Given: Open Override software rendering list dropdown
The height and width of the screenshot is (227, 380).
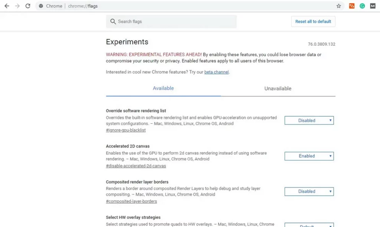Looking at the screenshot, I should point(309,120).
